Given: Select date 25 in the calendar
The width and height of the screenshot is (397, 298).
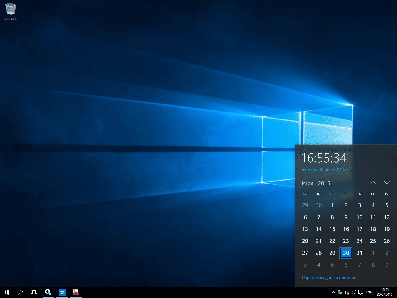Looking at the screenshot, I should (373, 241).
